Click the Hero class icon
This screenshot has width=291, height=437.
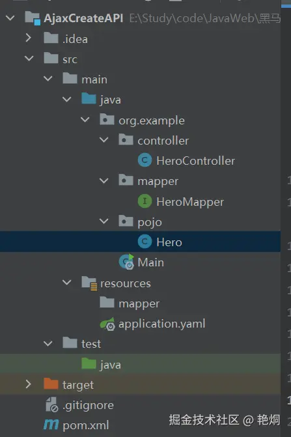tap(145, 242)
